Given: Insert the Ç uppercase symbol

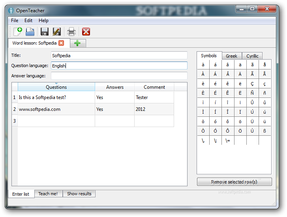Looking at the screenshot, I should (252, 84).
